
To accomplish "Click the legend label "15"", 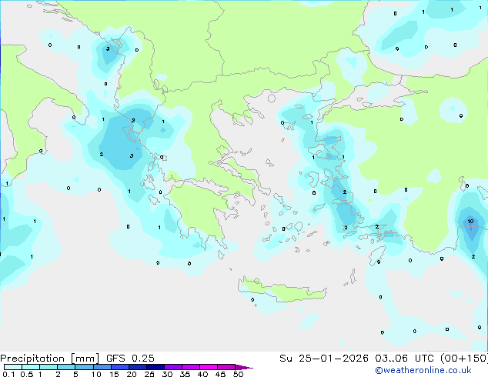I will tap(114, 374).
